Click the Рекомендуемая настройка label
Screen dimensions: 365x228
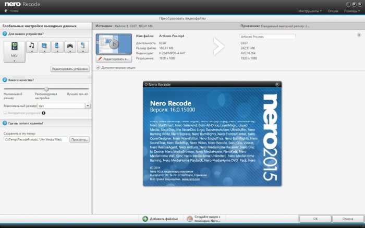click(46, 96)
